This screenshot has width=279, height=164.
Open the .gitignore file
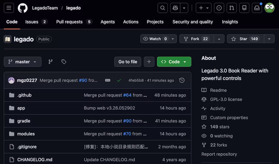[x=27, y=147]
